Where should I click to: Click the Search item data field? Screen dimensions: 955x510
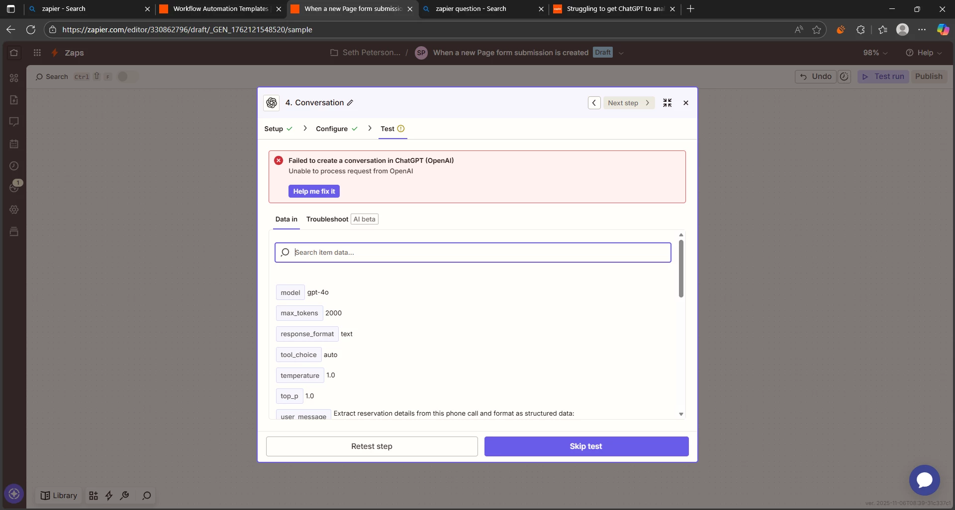point(473,252)
